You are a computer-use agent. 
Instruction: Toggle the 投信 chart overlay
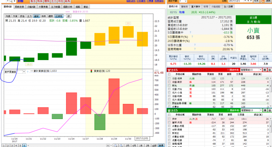coord(22,16)
